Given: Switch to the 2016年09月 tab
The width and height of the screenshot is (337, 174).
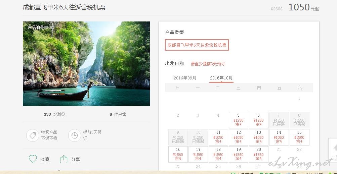Looking at the screenshot, I should (185, 78).
